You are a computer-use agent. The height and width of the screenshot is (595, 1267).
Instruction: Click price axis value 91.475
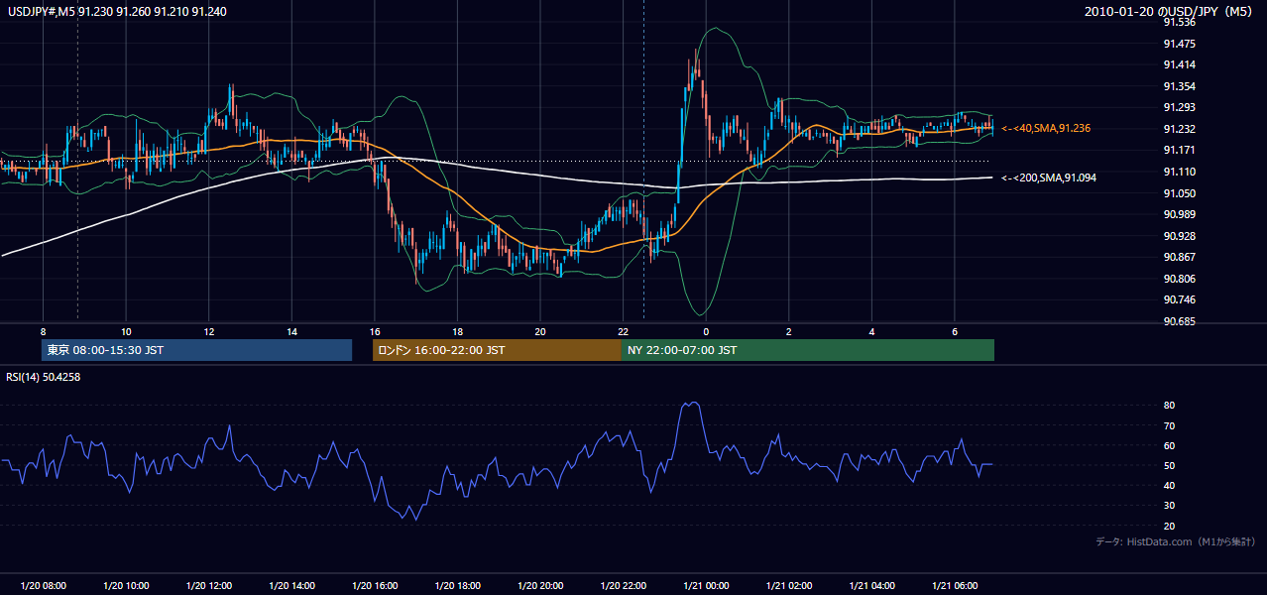coord(1180,44)
